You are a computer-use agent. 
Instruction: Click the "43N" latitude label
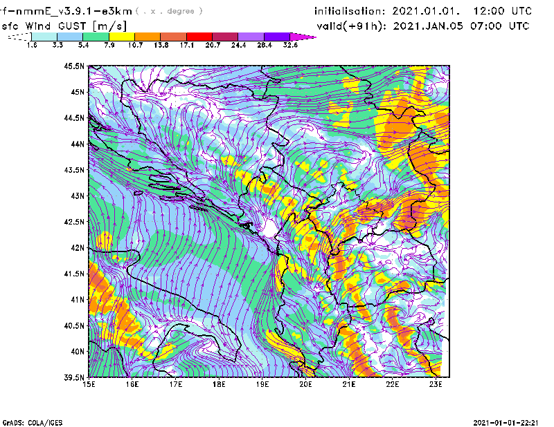78,196
